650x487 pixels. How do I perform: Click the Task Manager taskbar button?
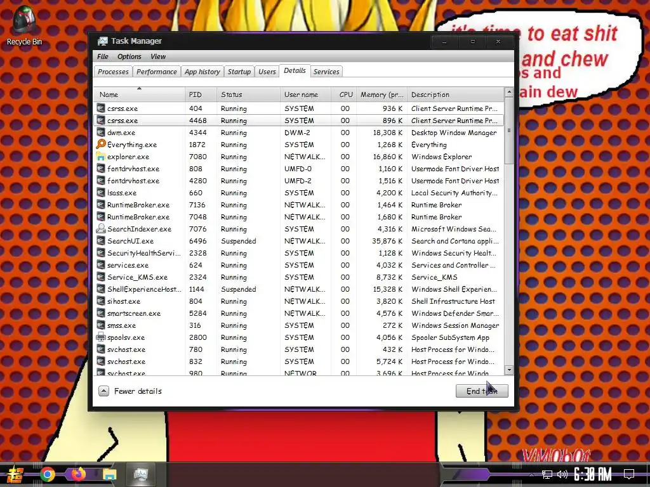141,474
